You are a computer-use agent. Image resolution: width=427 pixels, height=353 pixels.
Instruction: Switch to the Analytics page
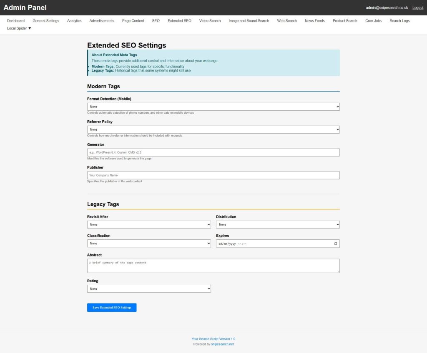point(74,21)
